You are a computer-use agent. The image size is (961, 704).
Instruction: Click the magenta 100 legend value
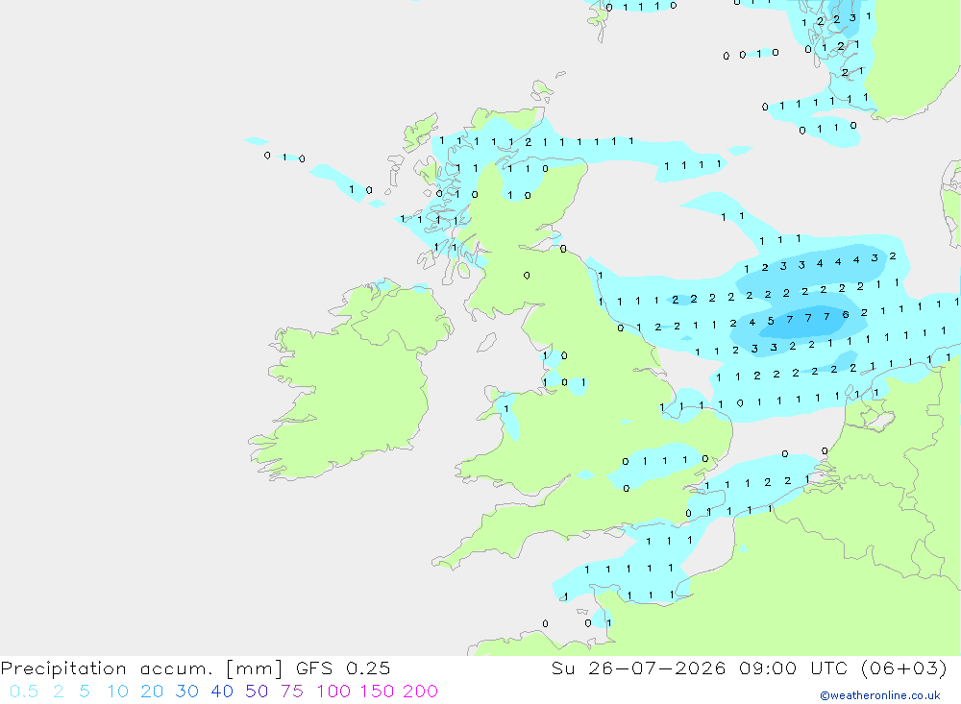333,692
